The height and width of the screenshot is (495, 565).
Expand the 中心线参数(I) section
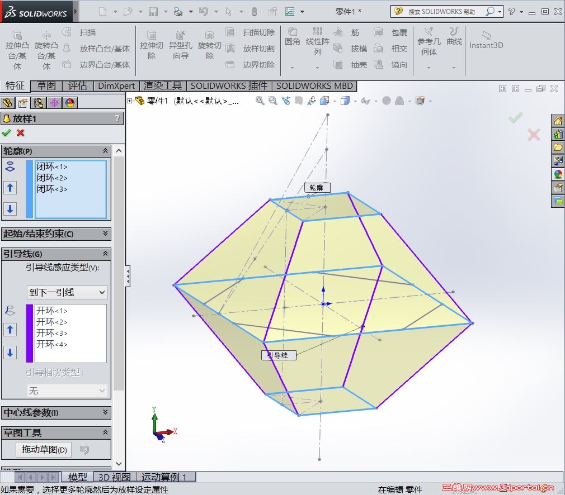pos(105,412)
